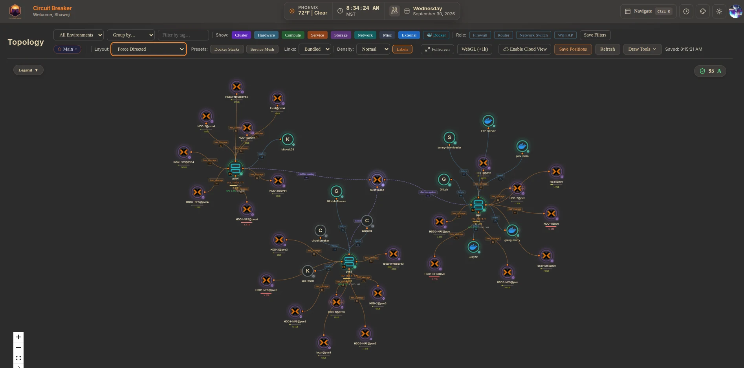Viewport: 744px width, 368px height.
Task: Click the Save Positions button
Action: tap(573, 49)
